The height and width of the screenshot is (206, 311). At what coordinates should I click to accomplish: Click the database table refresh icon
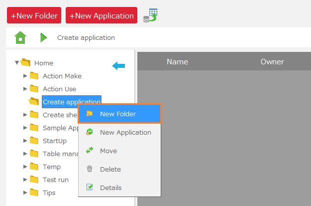(150, 15)
